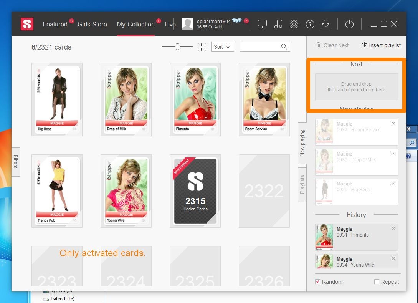This screenshot has height=303, width=418.
Task: Open the Sort dropdown
Action: click(223, 47)
